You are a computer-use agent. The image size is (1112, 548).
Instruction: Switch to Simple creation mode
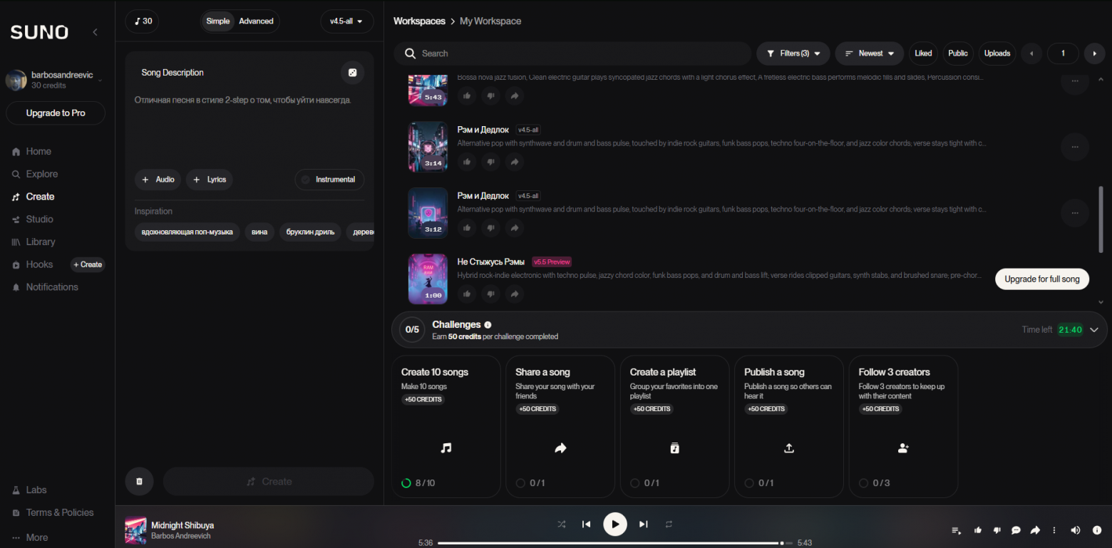point(218,21)
